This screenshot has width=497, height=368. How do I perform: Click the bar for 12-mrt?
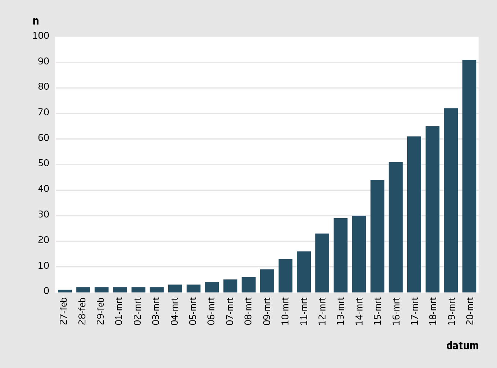point(322,263)
